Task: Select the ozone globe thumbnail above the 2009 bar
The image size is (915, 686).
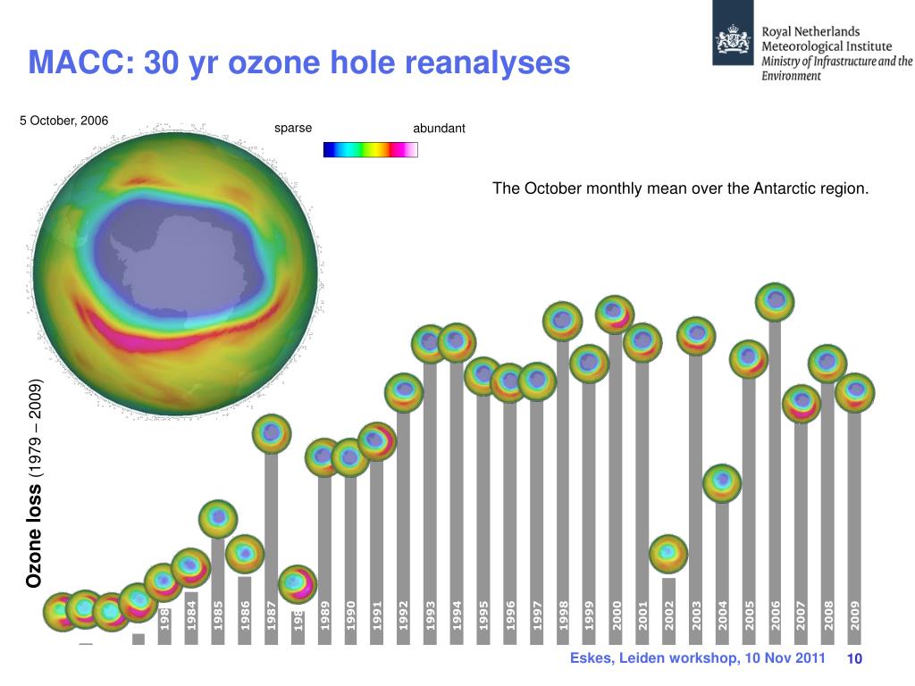Action: point(855,393)
